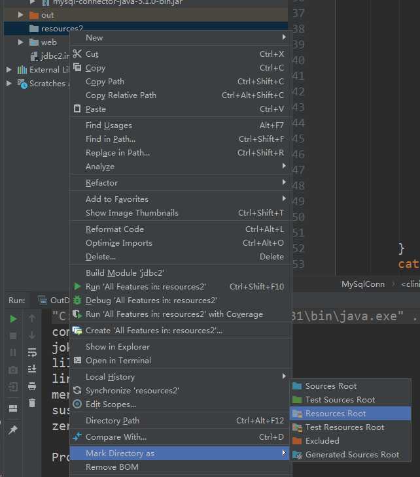Click Delete... menu entry
The image size is (420, 477).
[180, 256]
